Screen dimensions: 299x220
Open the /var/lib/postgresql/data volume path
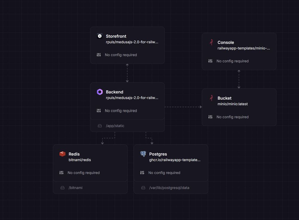169,188
